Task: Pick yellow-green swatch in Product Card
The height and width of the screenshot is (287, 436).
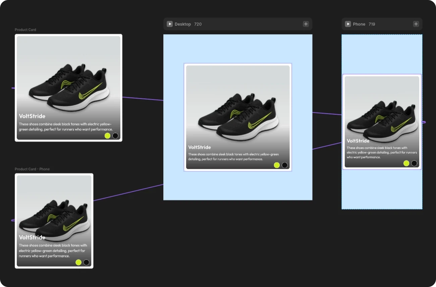Action: coord(107,136)
